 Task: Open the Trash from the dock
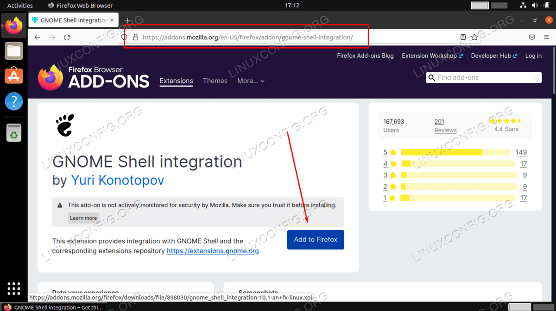[x=14, y=132]
